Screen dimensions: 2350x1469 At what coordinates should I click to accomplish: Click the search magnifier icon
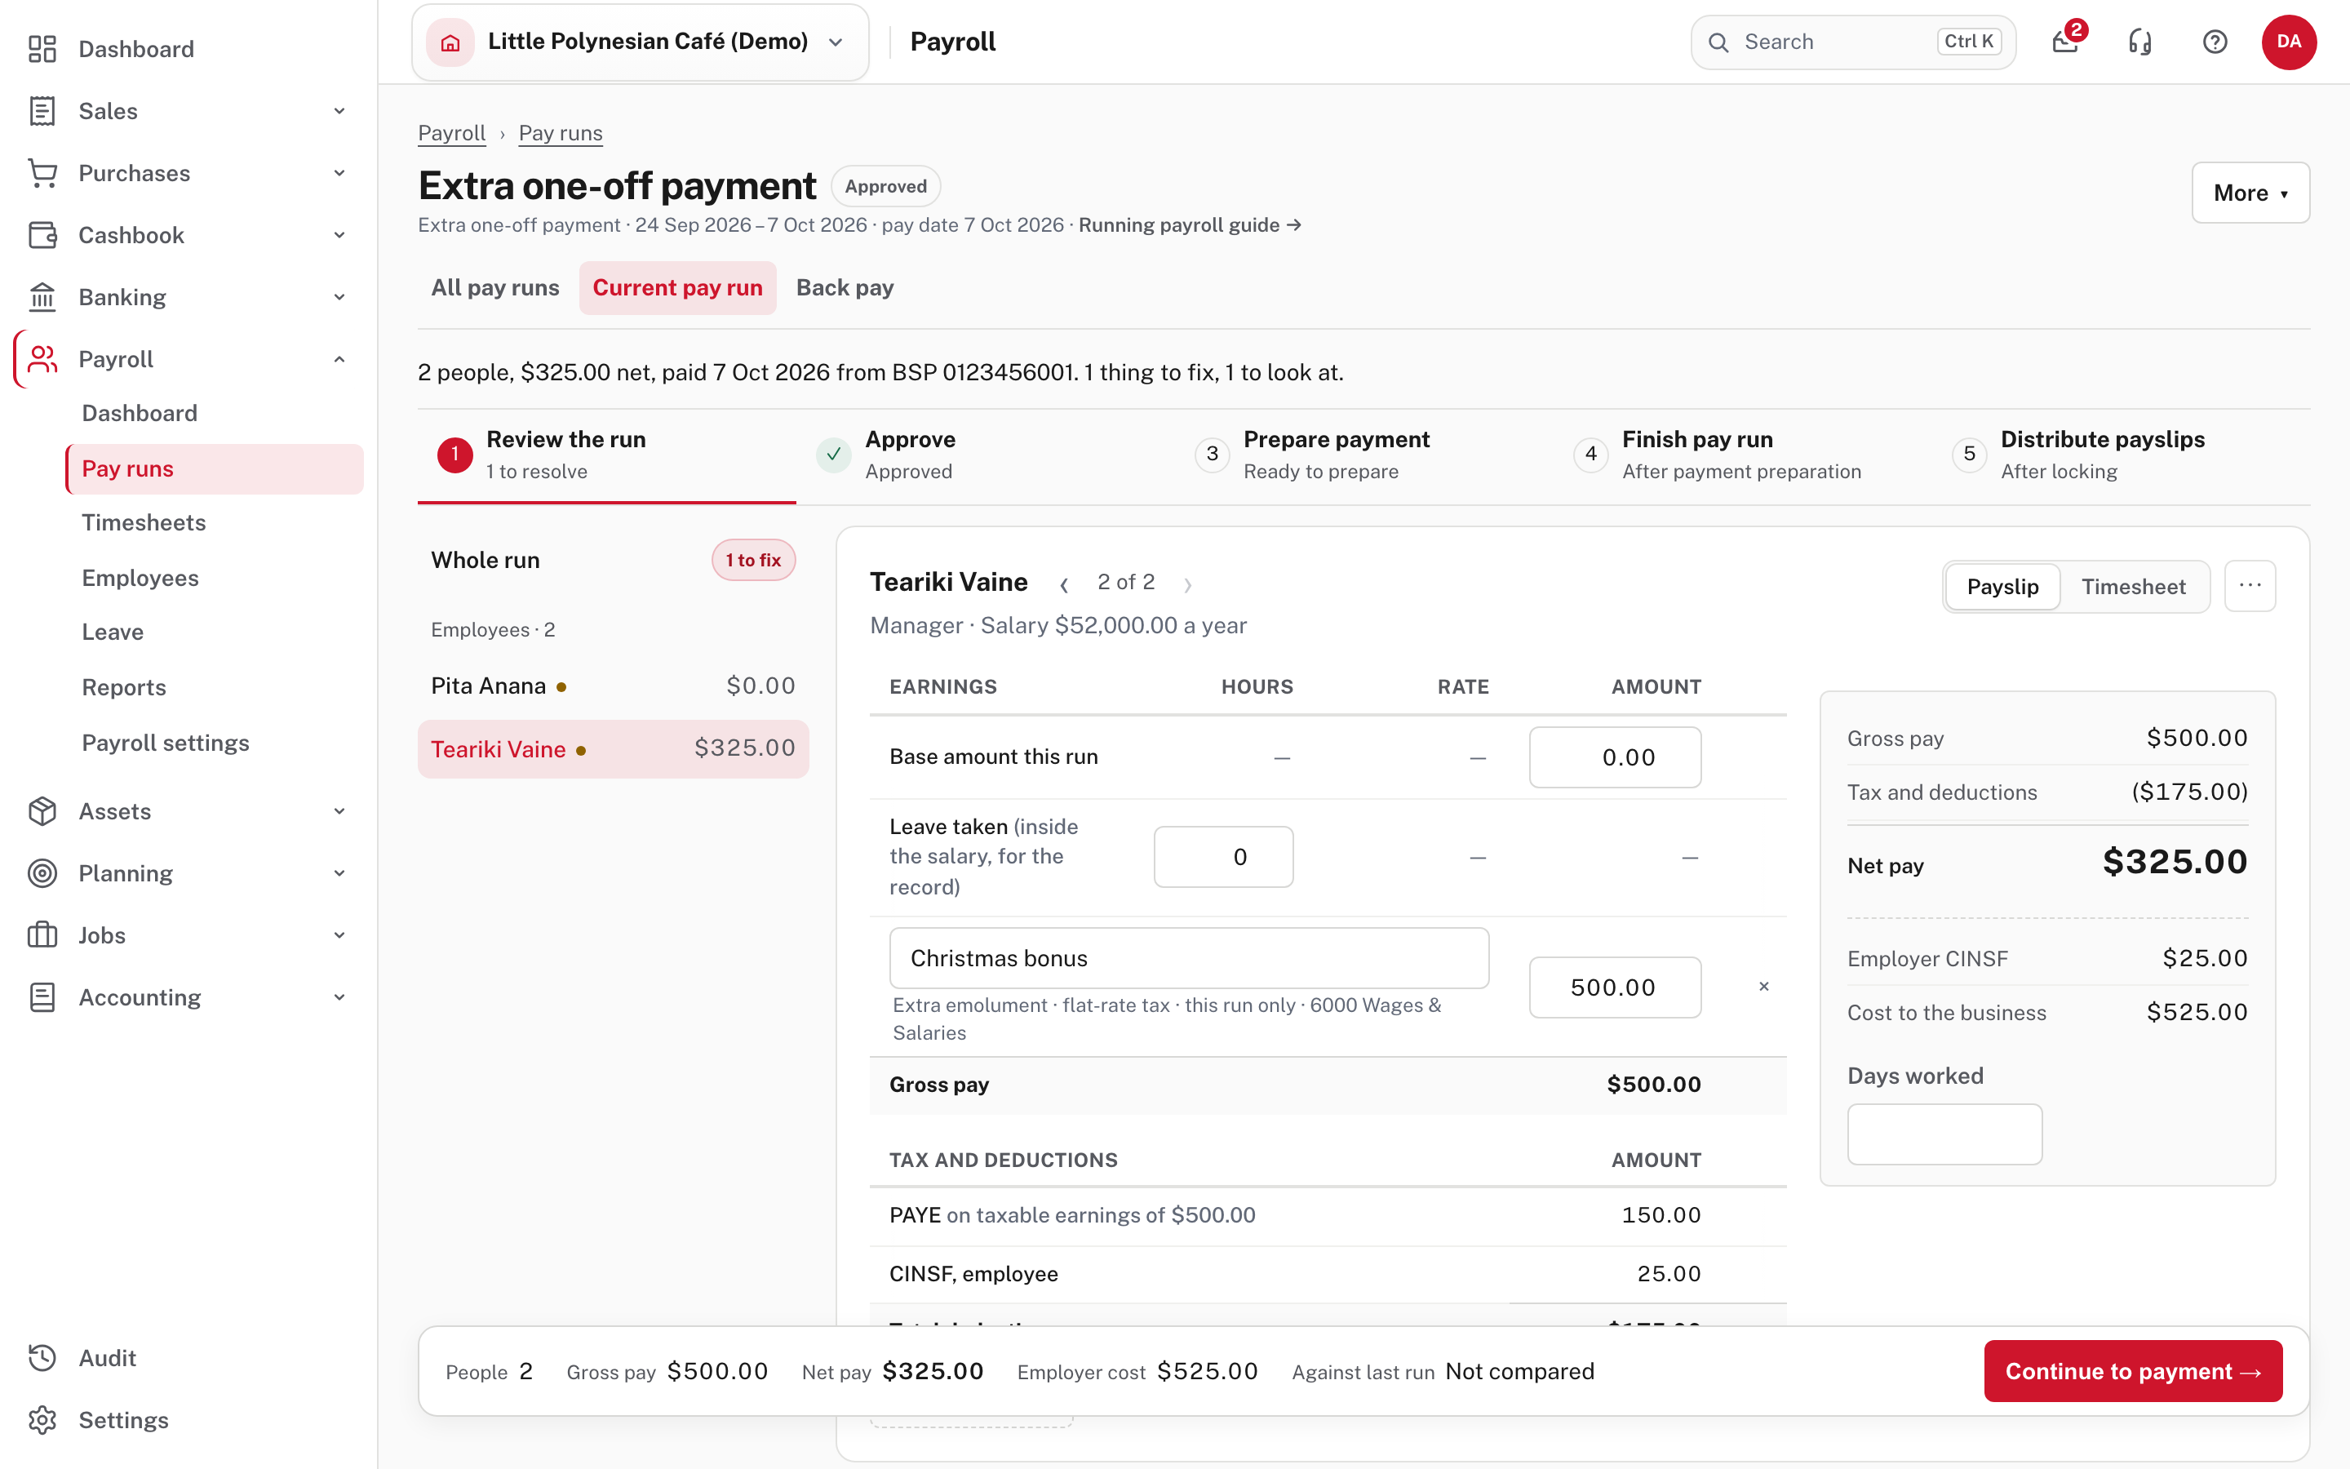[1718, 42]
